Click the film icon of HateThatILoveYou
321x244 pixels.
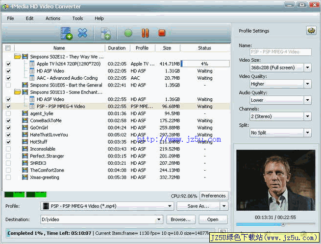click(x=25, y=135)
